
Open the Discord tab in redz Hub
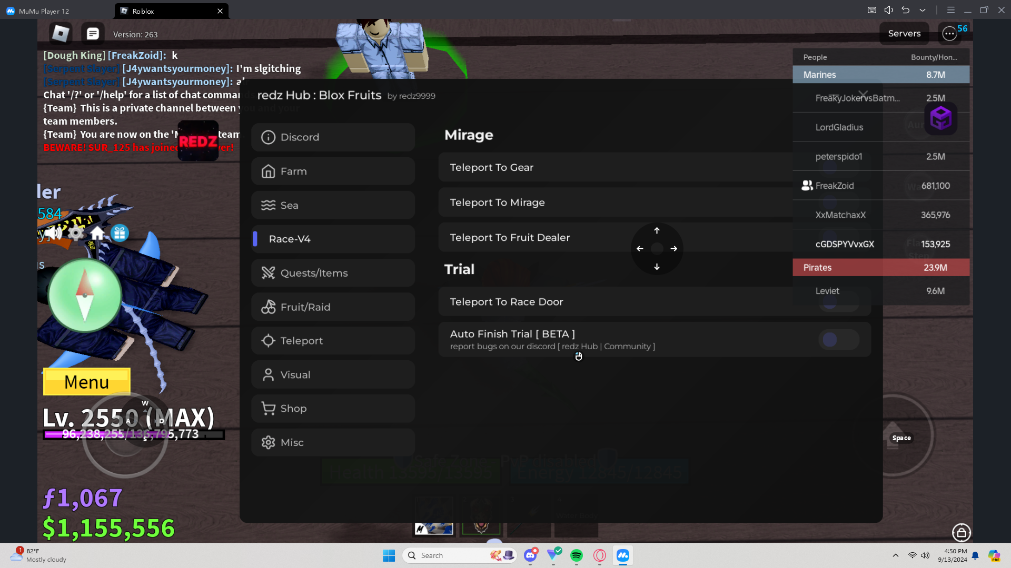point(333,137)
